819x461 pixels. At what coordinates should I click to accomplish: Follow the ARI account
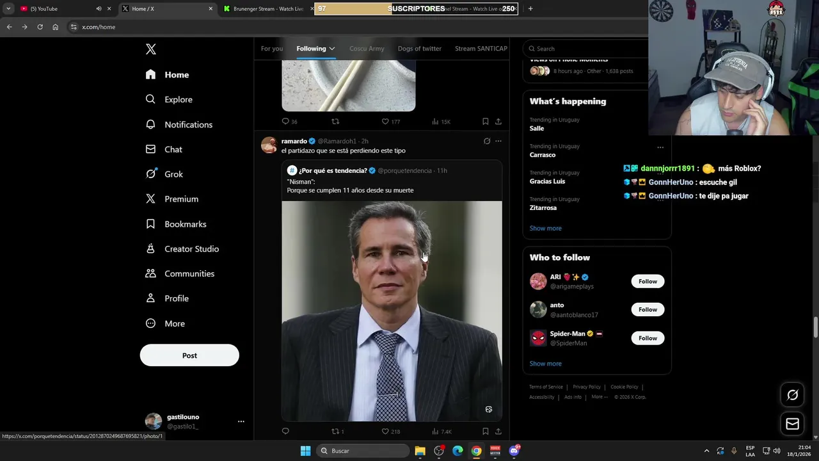pos(648,282)
